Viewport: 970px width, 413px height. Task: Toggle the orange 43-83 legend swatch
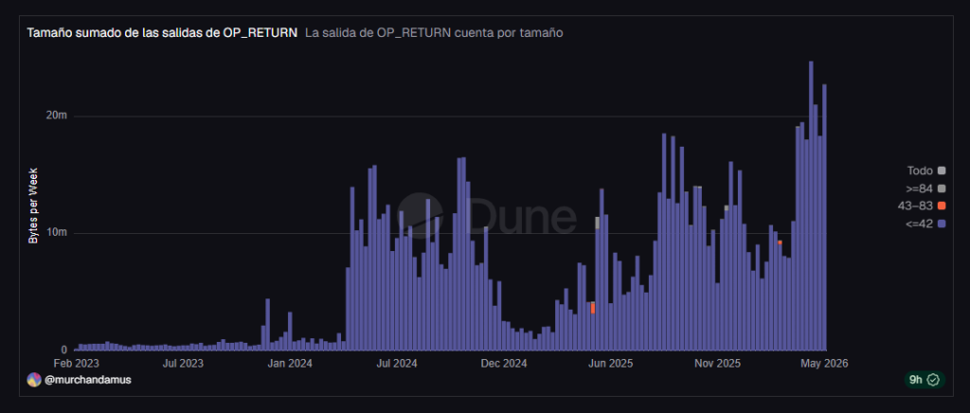coord(942,206)
